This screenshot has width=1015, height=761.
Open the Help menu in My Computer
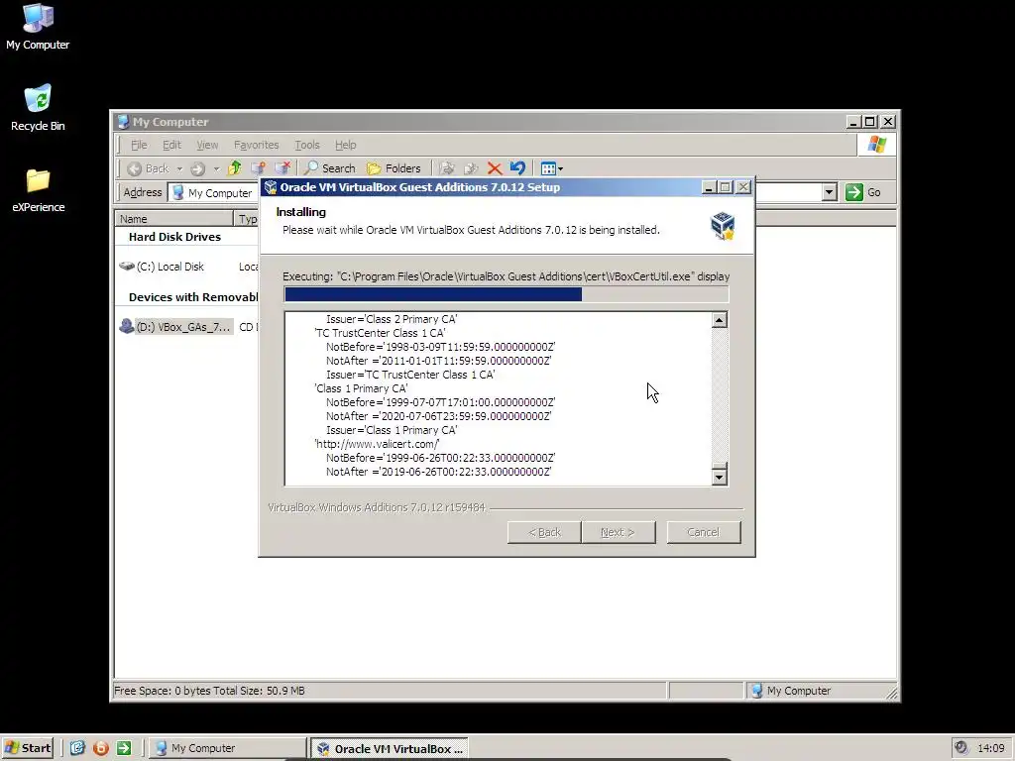click(x=346, y=145)
